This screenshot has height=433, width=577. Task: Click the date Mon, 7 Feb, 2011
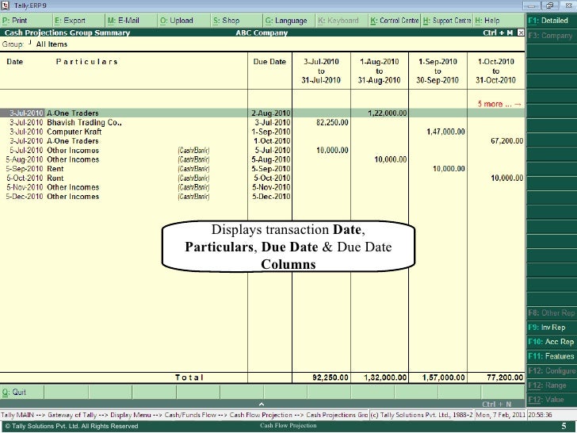coord(500,415)
